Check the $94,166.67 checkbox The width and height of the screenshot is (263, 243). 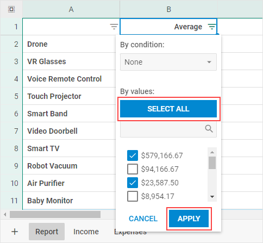point(133,169)
